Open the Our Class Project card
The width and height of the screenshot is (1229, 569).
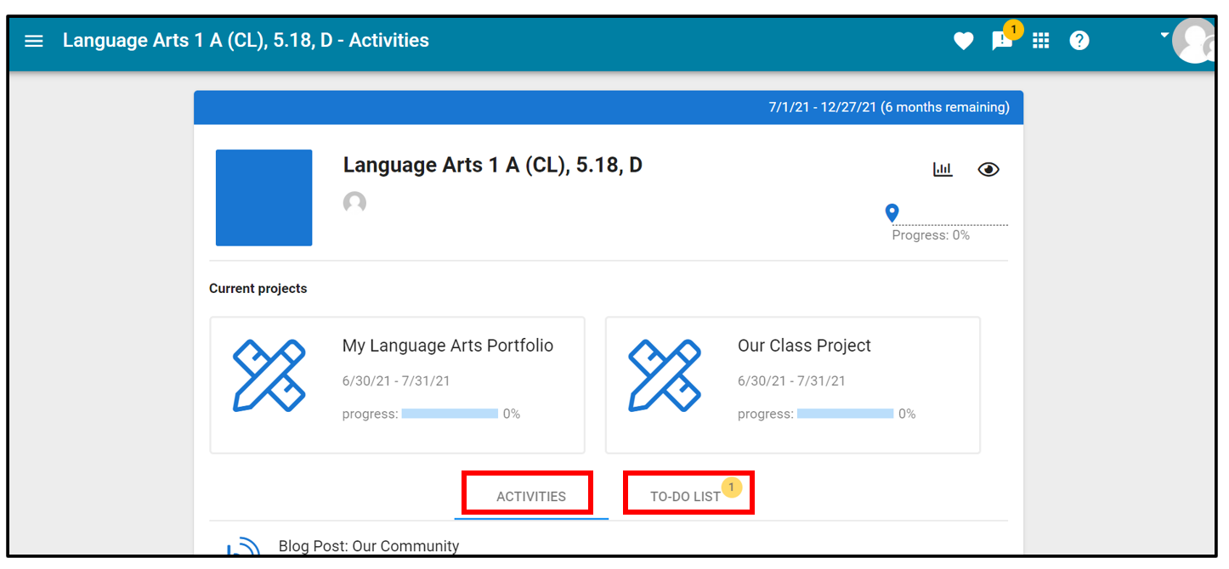[793, 386]
